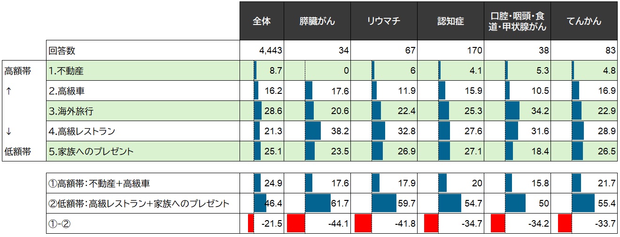Click the 全体 column header
The height and width of the screenshot is (237, 620).
(262, 21)
